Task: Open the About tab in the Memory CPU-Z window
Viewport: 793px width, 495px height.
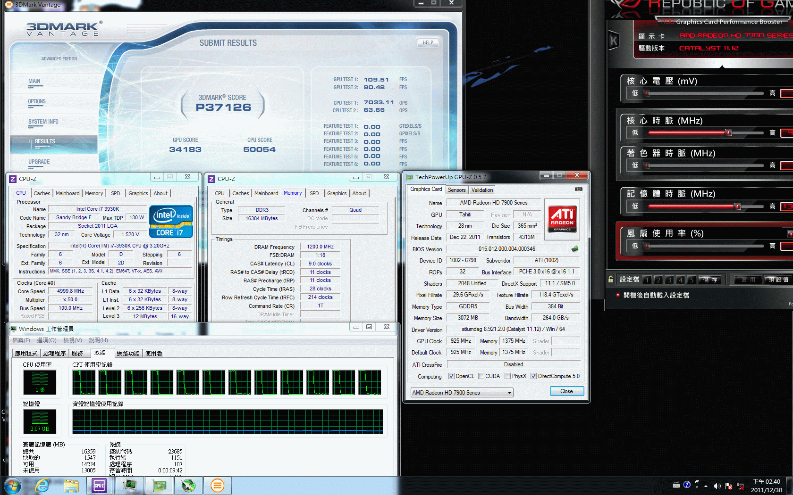Action: pos(359,193)
